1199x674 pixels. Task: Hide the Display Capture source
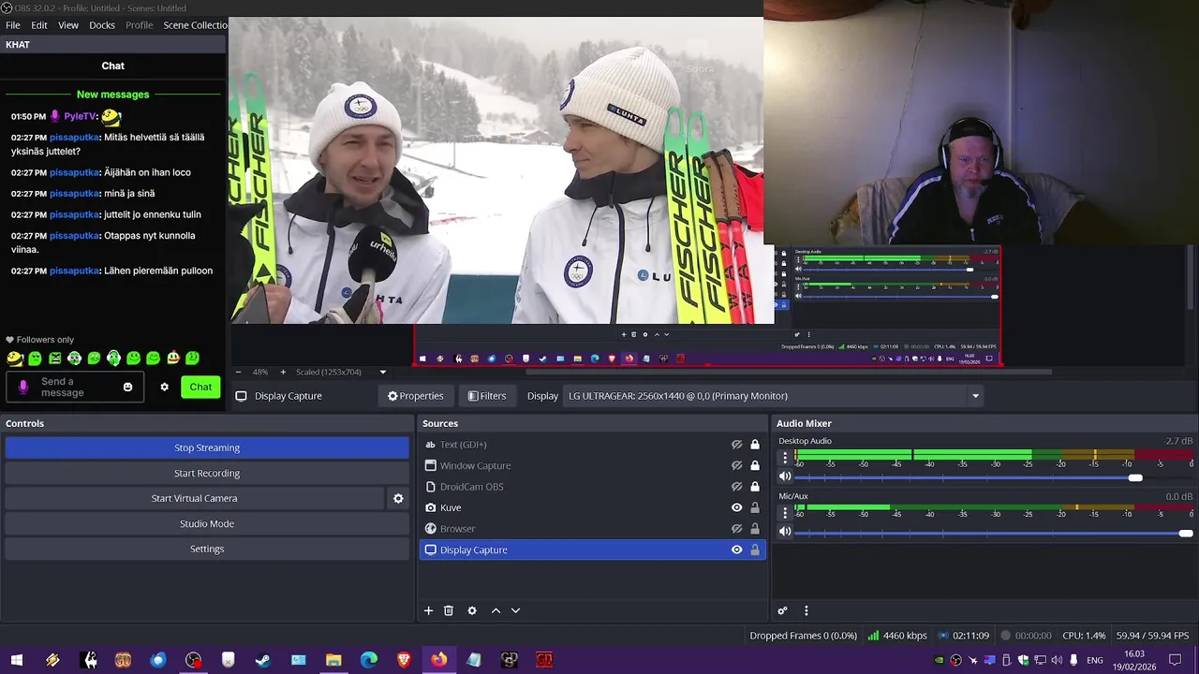(737, 549)
